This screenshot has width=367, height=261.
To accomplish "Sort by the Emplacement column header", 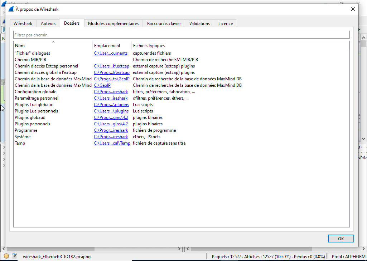I will [x=112, y=46].
